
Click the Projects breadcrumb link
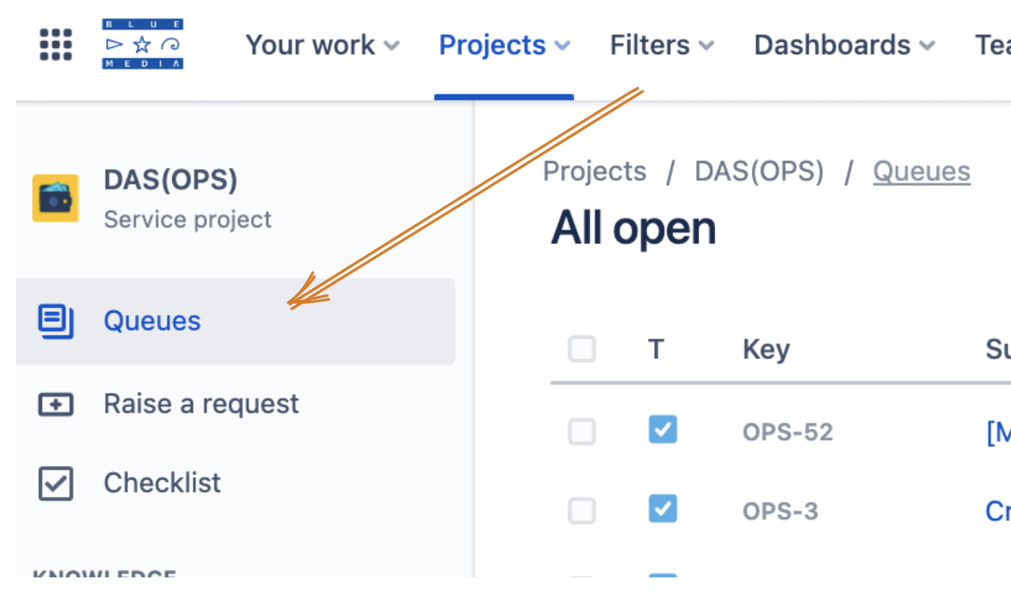click(595, 172)
